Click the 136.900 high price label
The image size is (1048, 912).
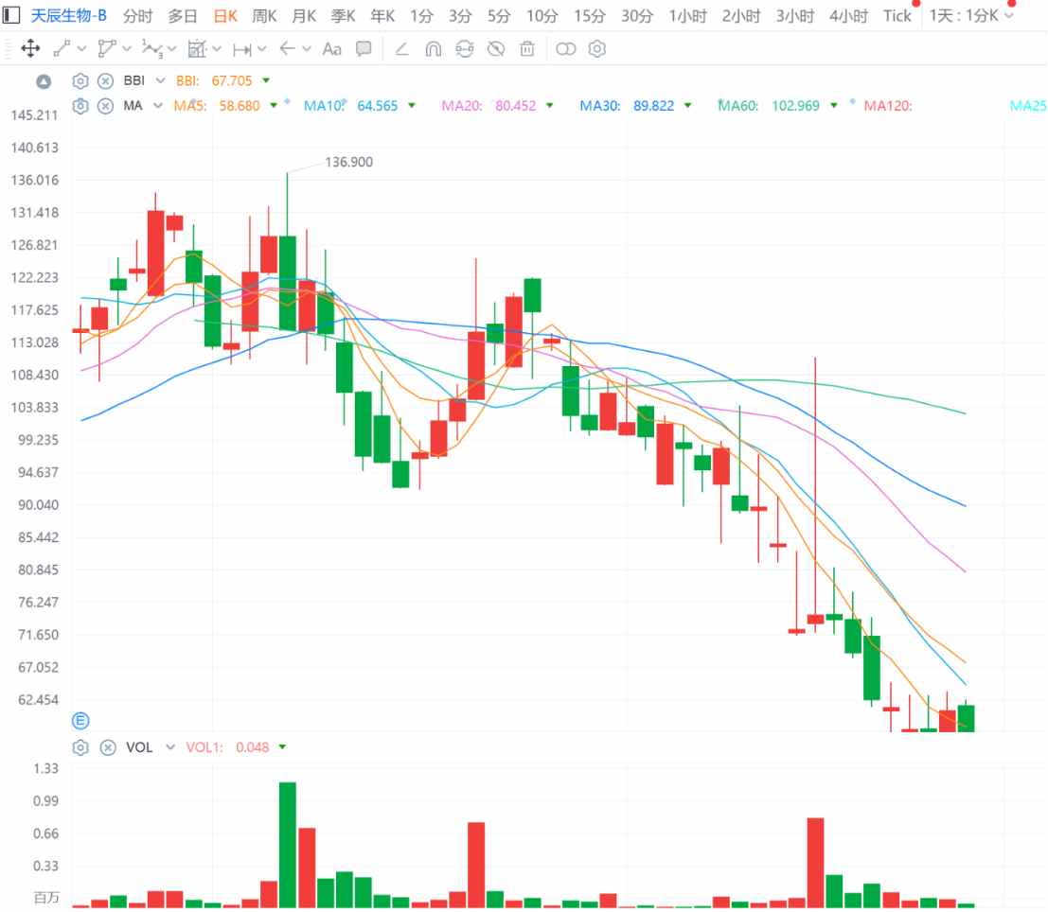tap(349, 162)
